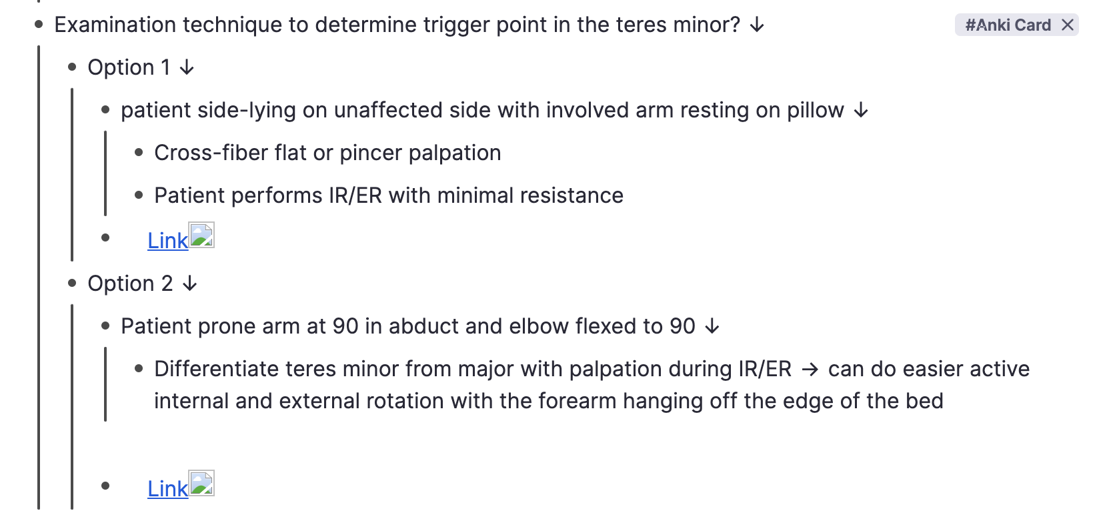Click the Option 1 bullet point

(72, 67)
